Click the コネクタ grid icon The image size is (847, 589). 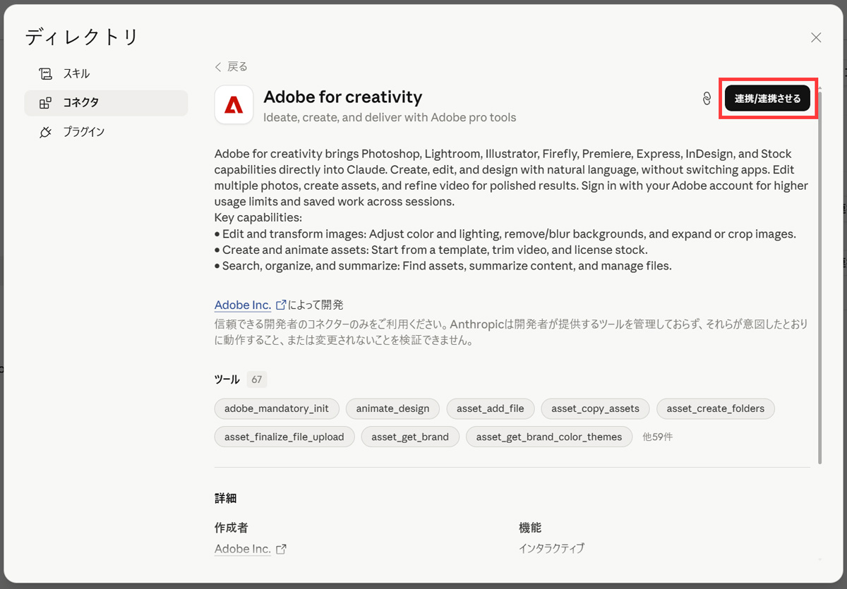(46, 103)
